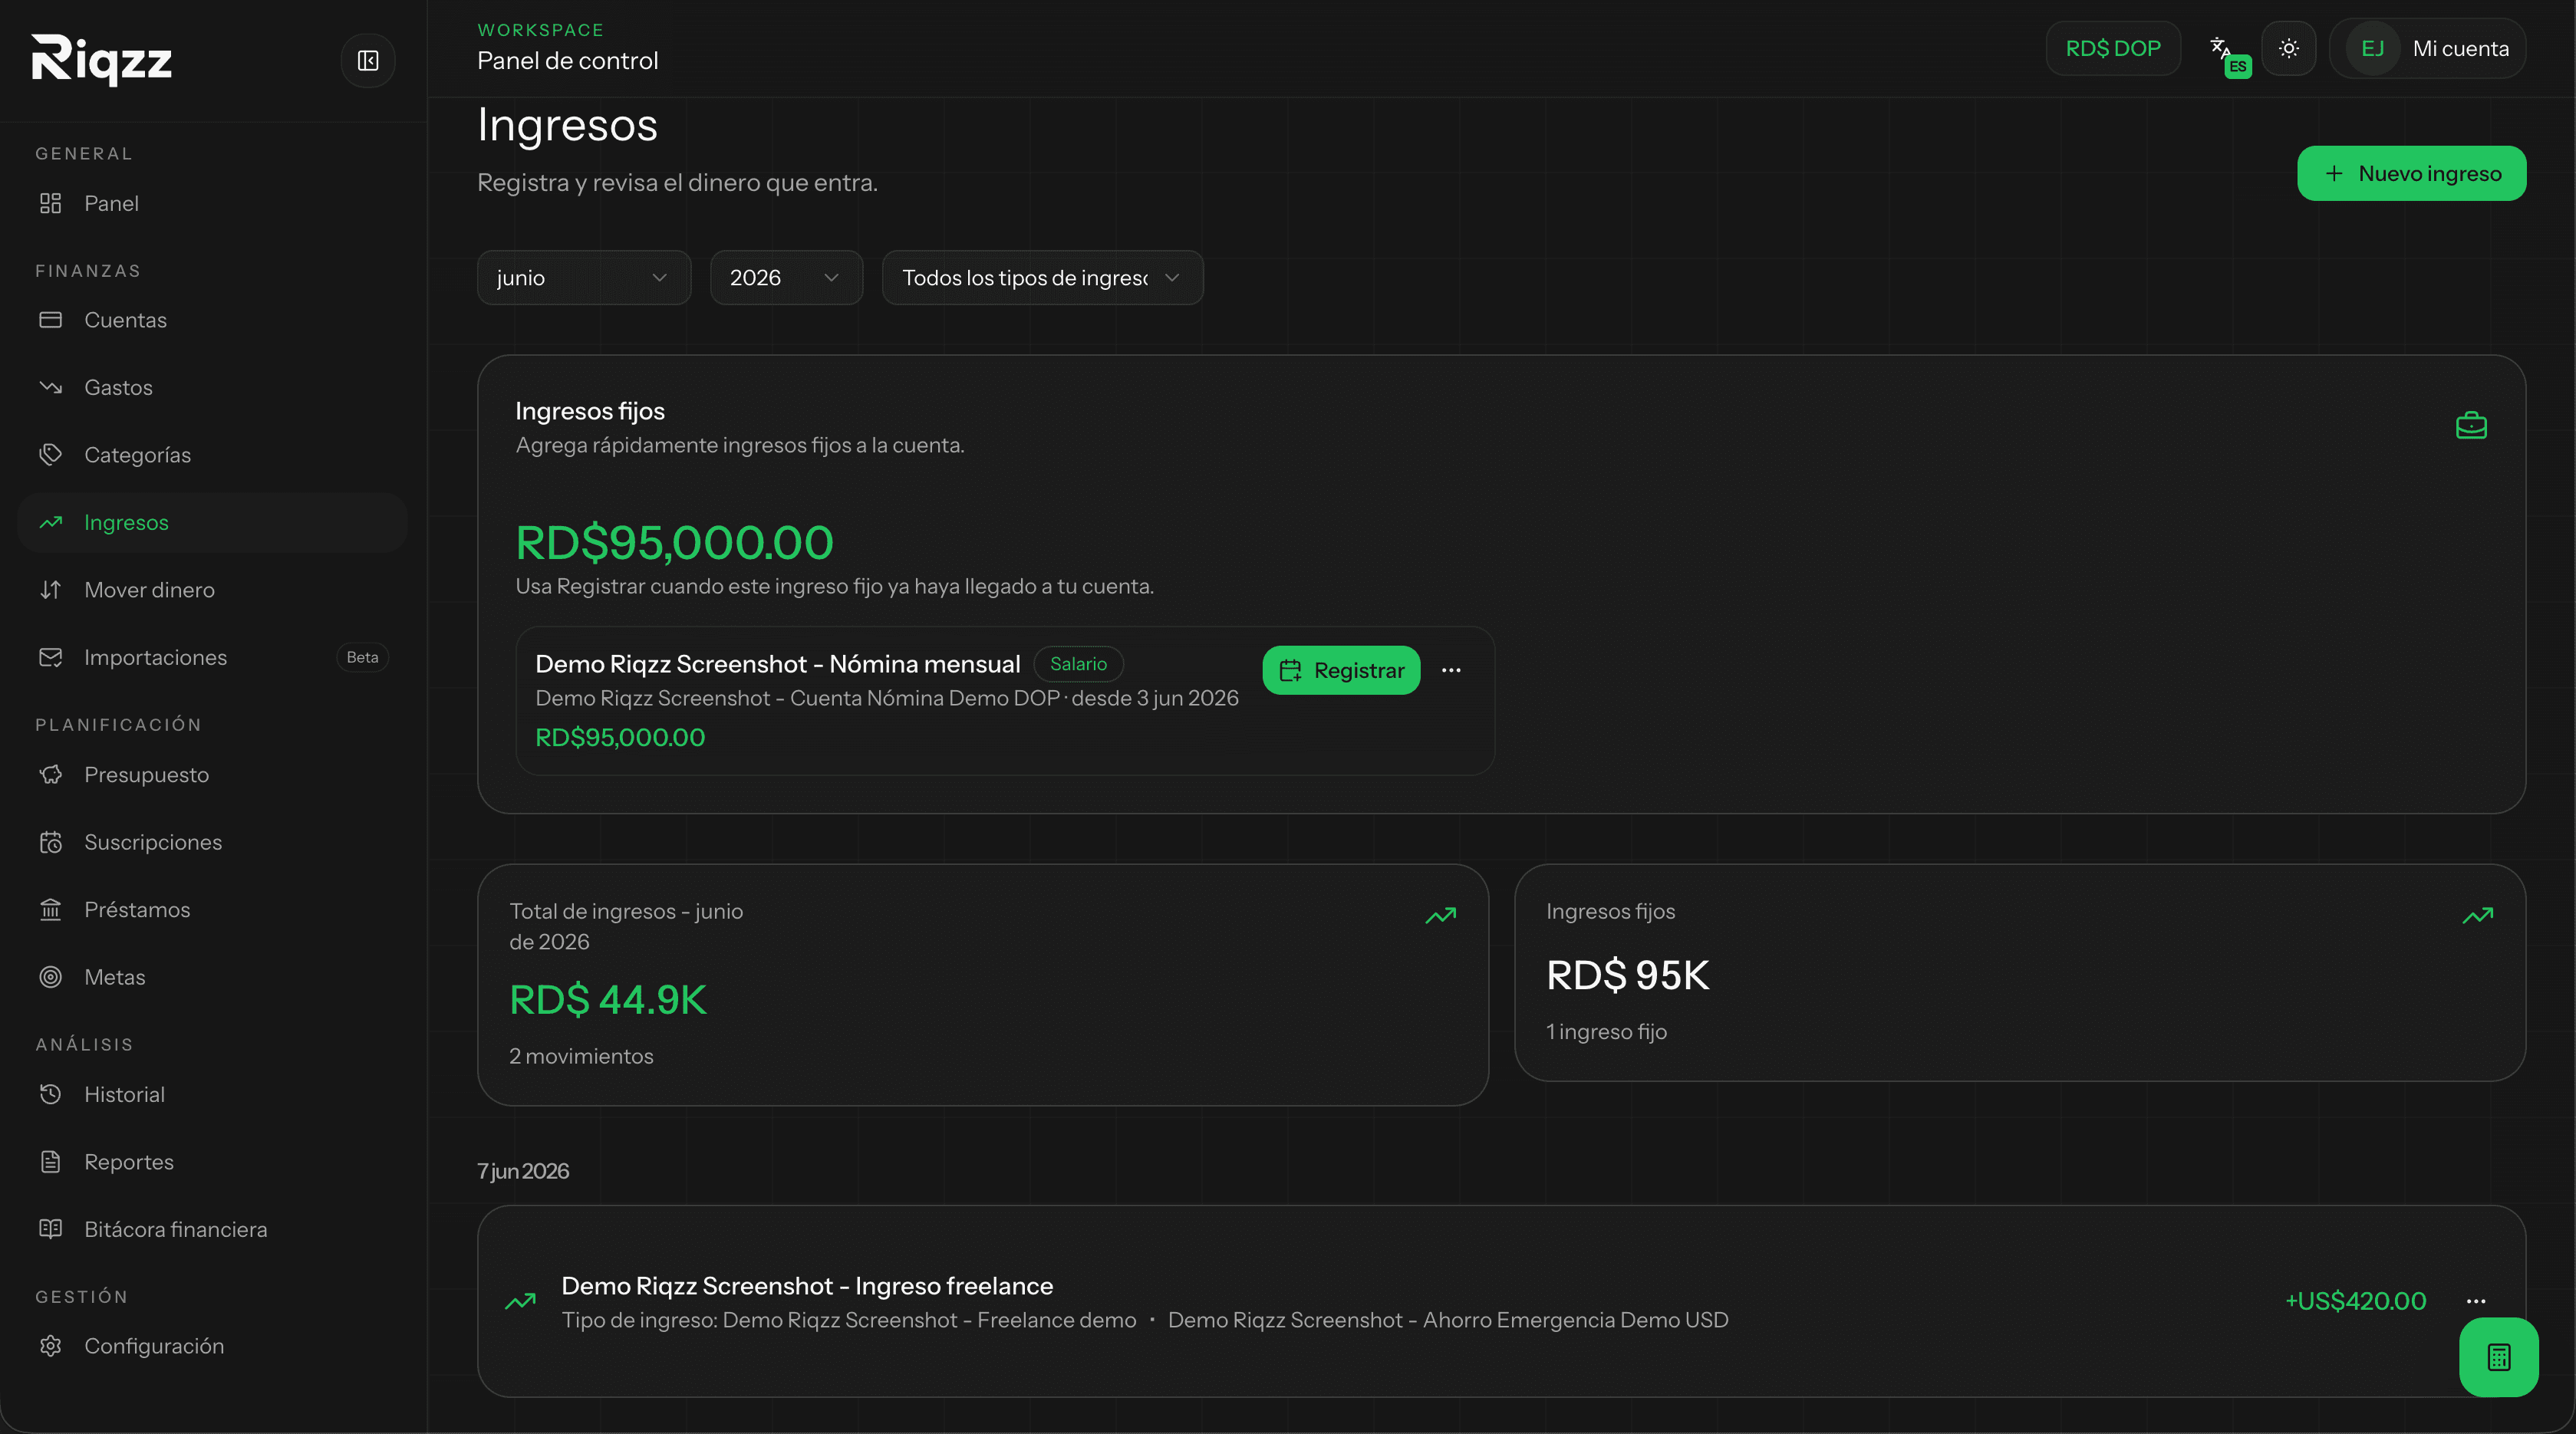2576x1434 pixels.
Task: Click the 7 jun 2026 date header
Action: [523, 1171]
